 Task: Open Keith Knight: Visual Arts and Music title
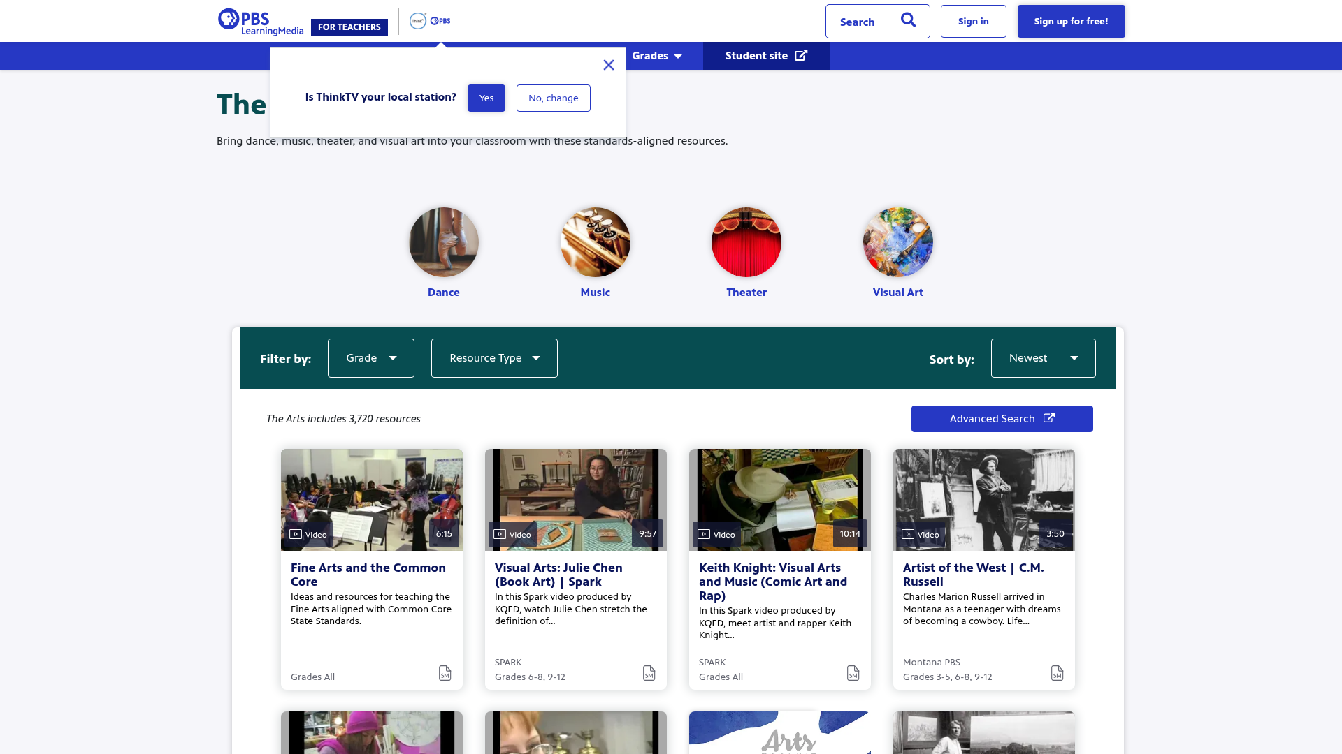[773, 582]
